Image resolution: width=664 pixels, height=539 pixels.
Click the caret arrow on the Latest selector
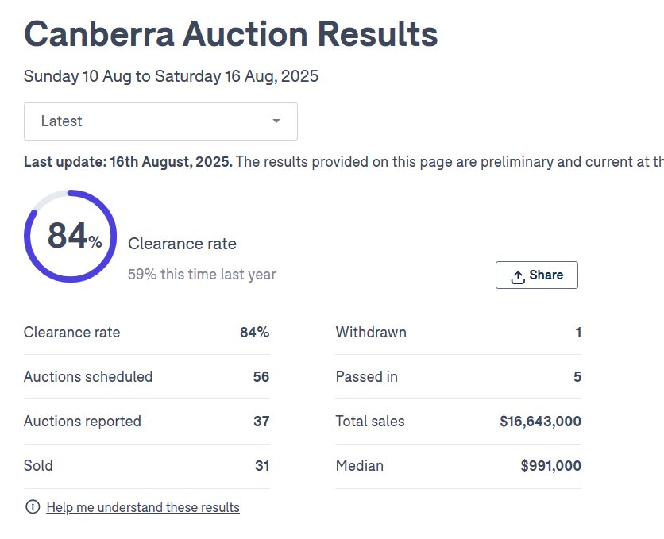276,121
